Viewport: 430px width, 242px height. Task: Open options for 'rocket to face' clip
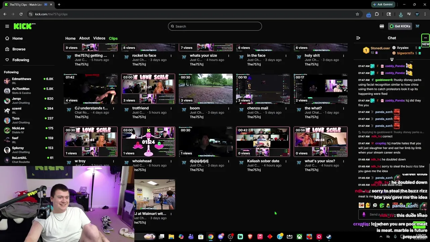[x=171, y=56]
